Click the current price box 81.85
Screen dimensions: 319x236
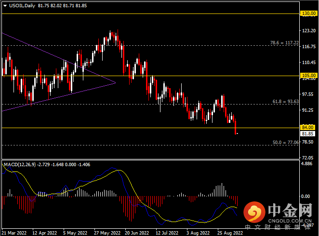(x=307, y=134)
